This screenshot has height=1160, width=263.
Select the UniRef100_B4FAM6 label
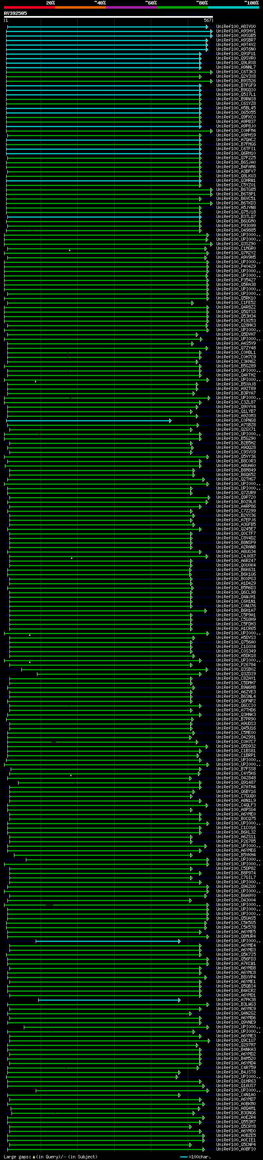coord(236,167)
